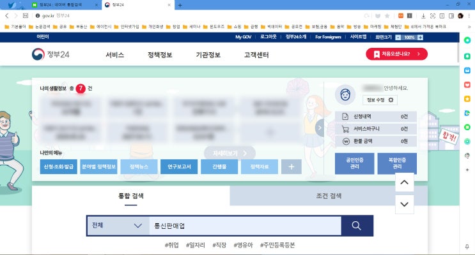Click the downloads icon in browser toolbar
The width and height of the screenshot is (475, 255).
click(423, 16)
